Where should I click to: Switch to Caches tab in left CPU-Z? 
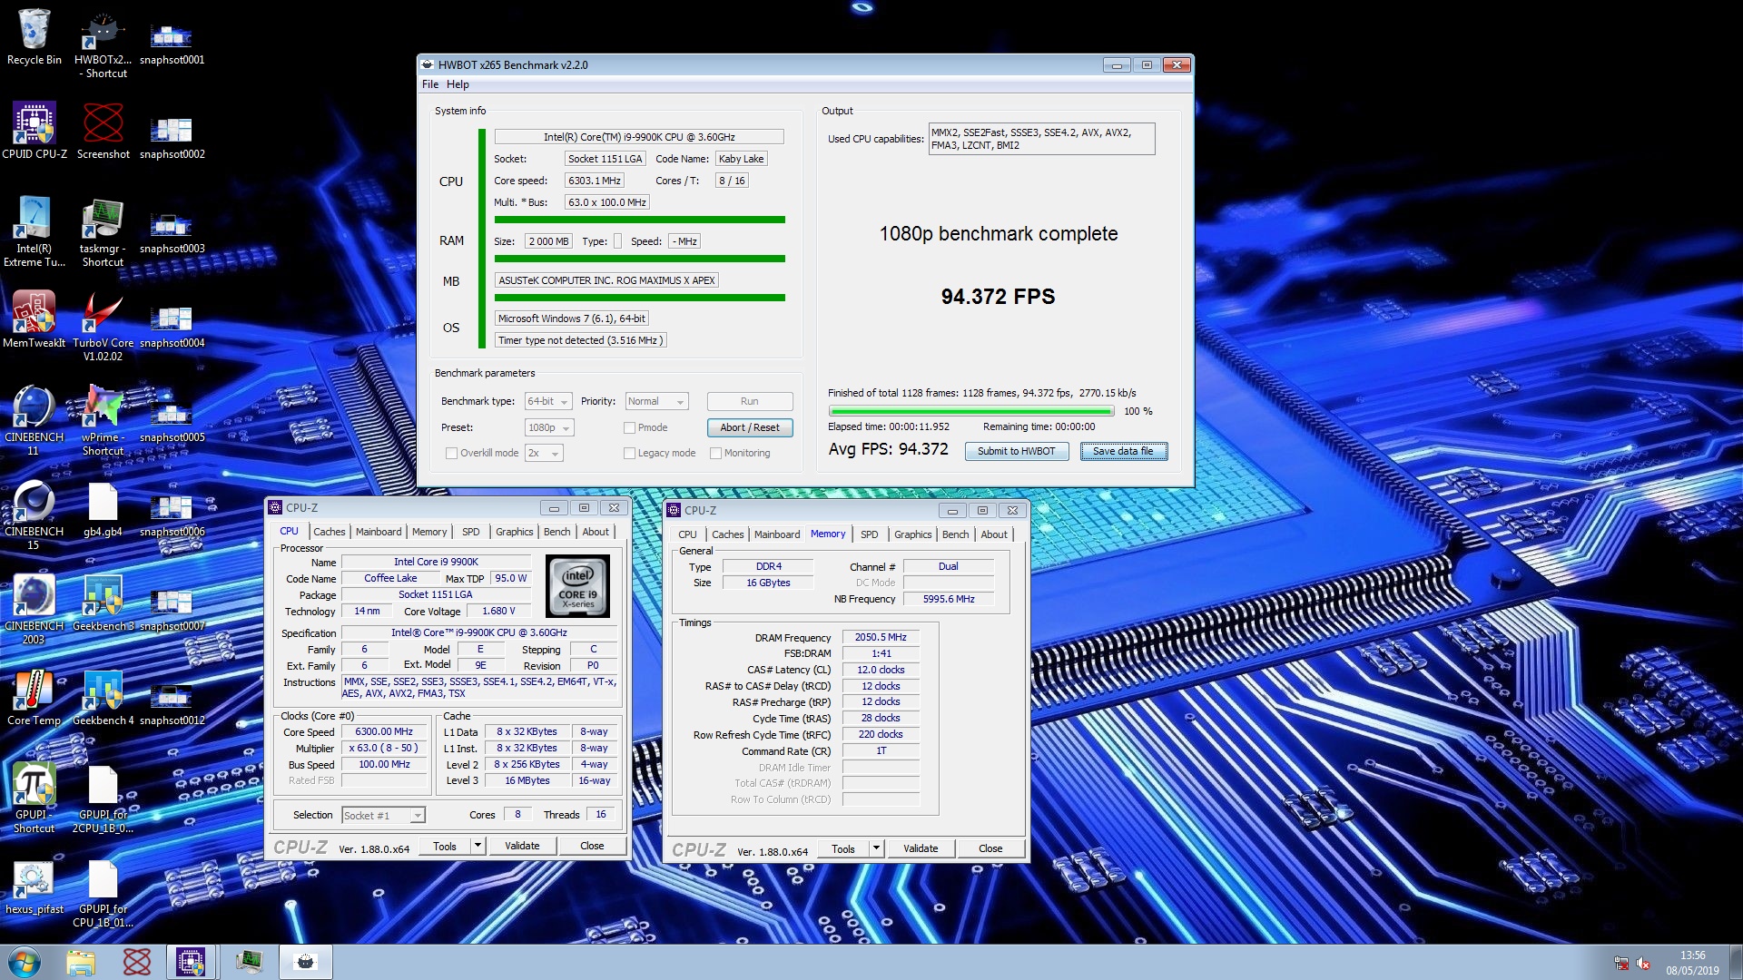(x=329, y=532)
